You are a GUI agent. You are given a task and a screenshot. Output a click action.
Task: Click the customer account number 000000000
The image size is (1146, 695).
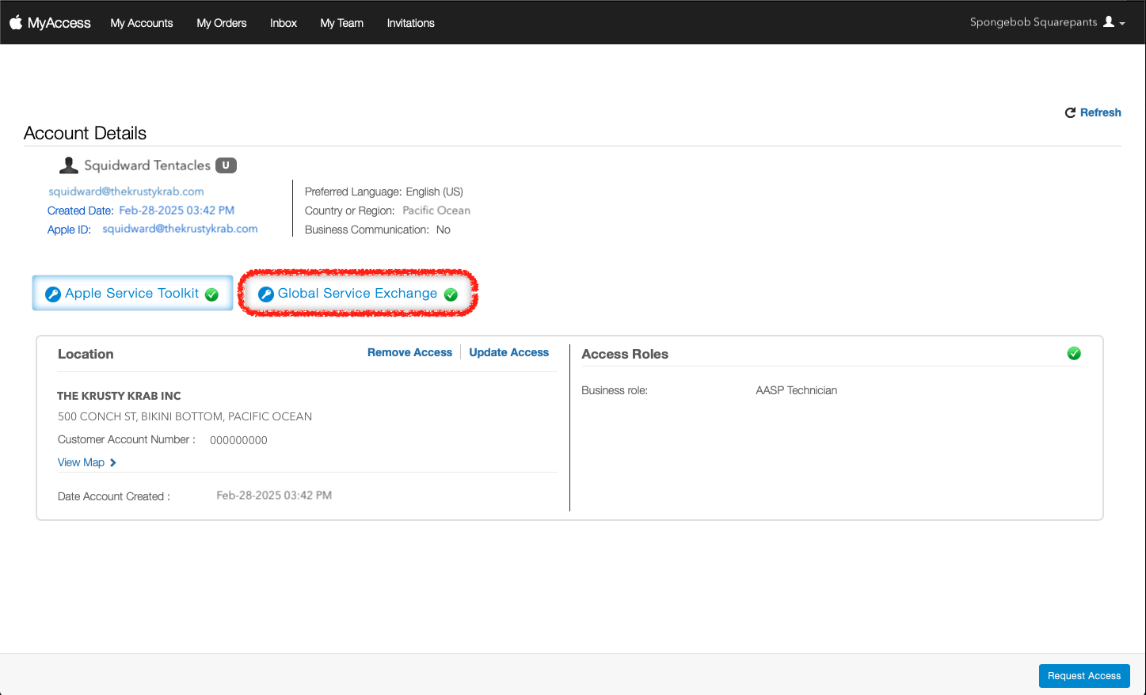pos(238,440)
